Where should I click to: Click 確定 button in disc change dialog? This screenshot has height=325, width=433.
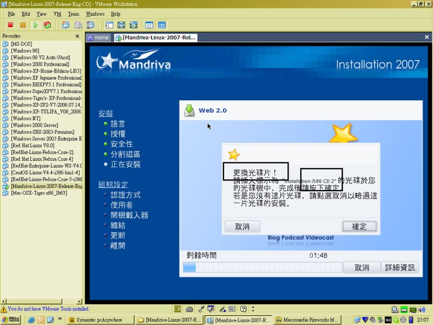point(359,226)
